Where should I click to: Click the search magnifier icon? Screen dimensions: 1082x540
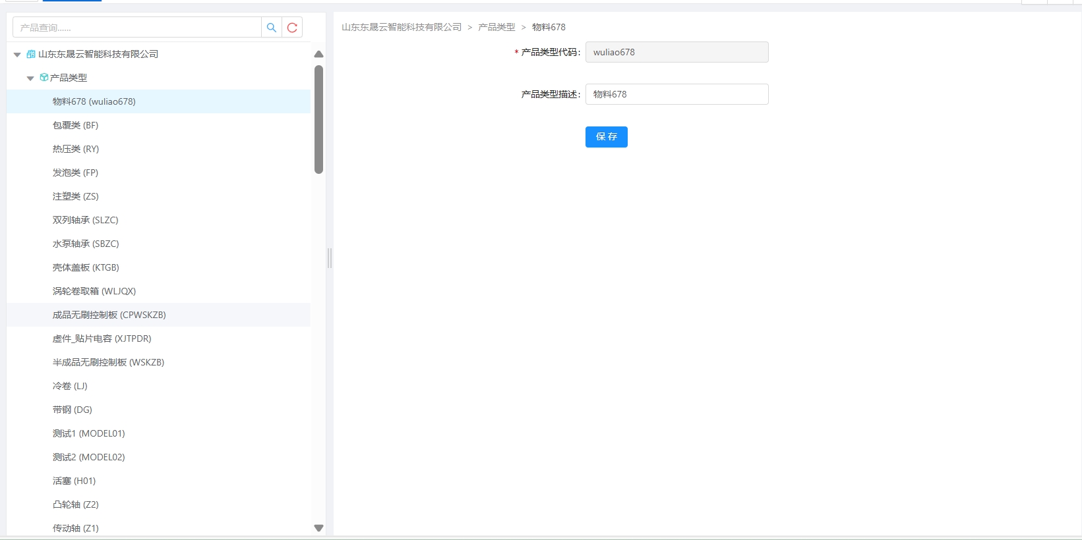pos(272,28)
